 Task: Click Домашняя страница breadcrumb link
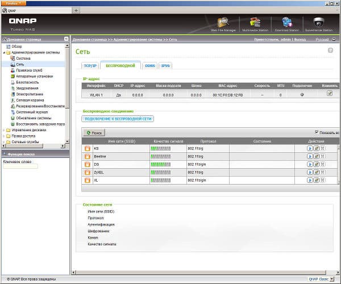coord(89,40)
